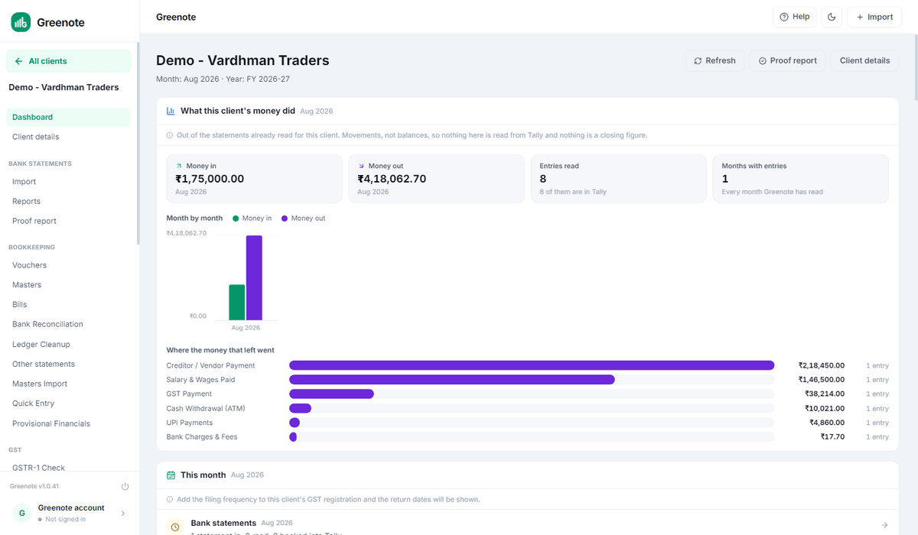Click the Refresh button
918x535 pixels.
pyautogui.click(x=715, y=60)
